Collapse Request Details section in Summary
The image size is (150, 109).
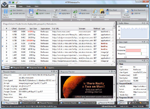(118, 84)
